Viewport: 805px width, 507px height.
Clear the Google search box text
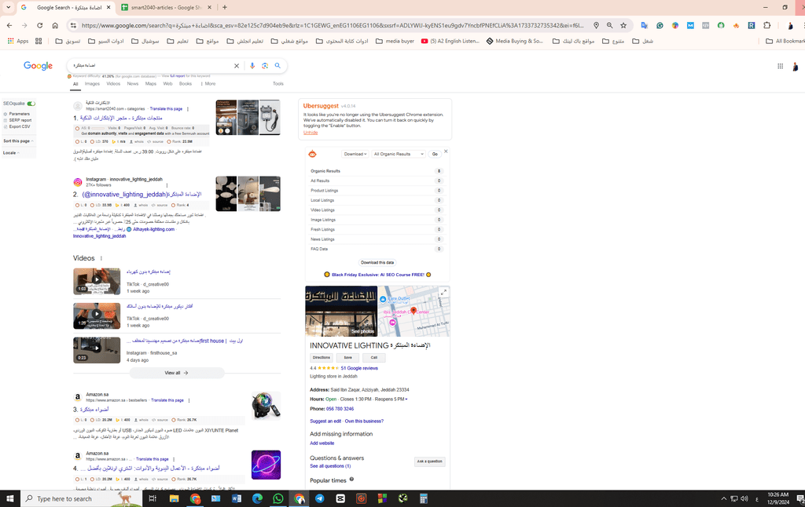(237, 66)
